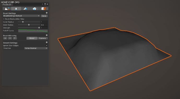Expand Brush Radius Min / Max foldout
The height and width of the screenshot is (99, 180).
coord(4,19)
